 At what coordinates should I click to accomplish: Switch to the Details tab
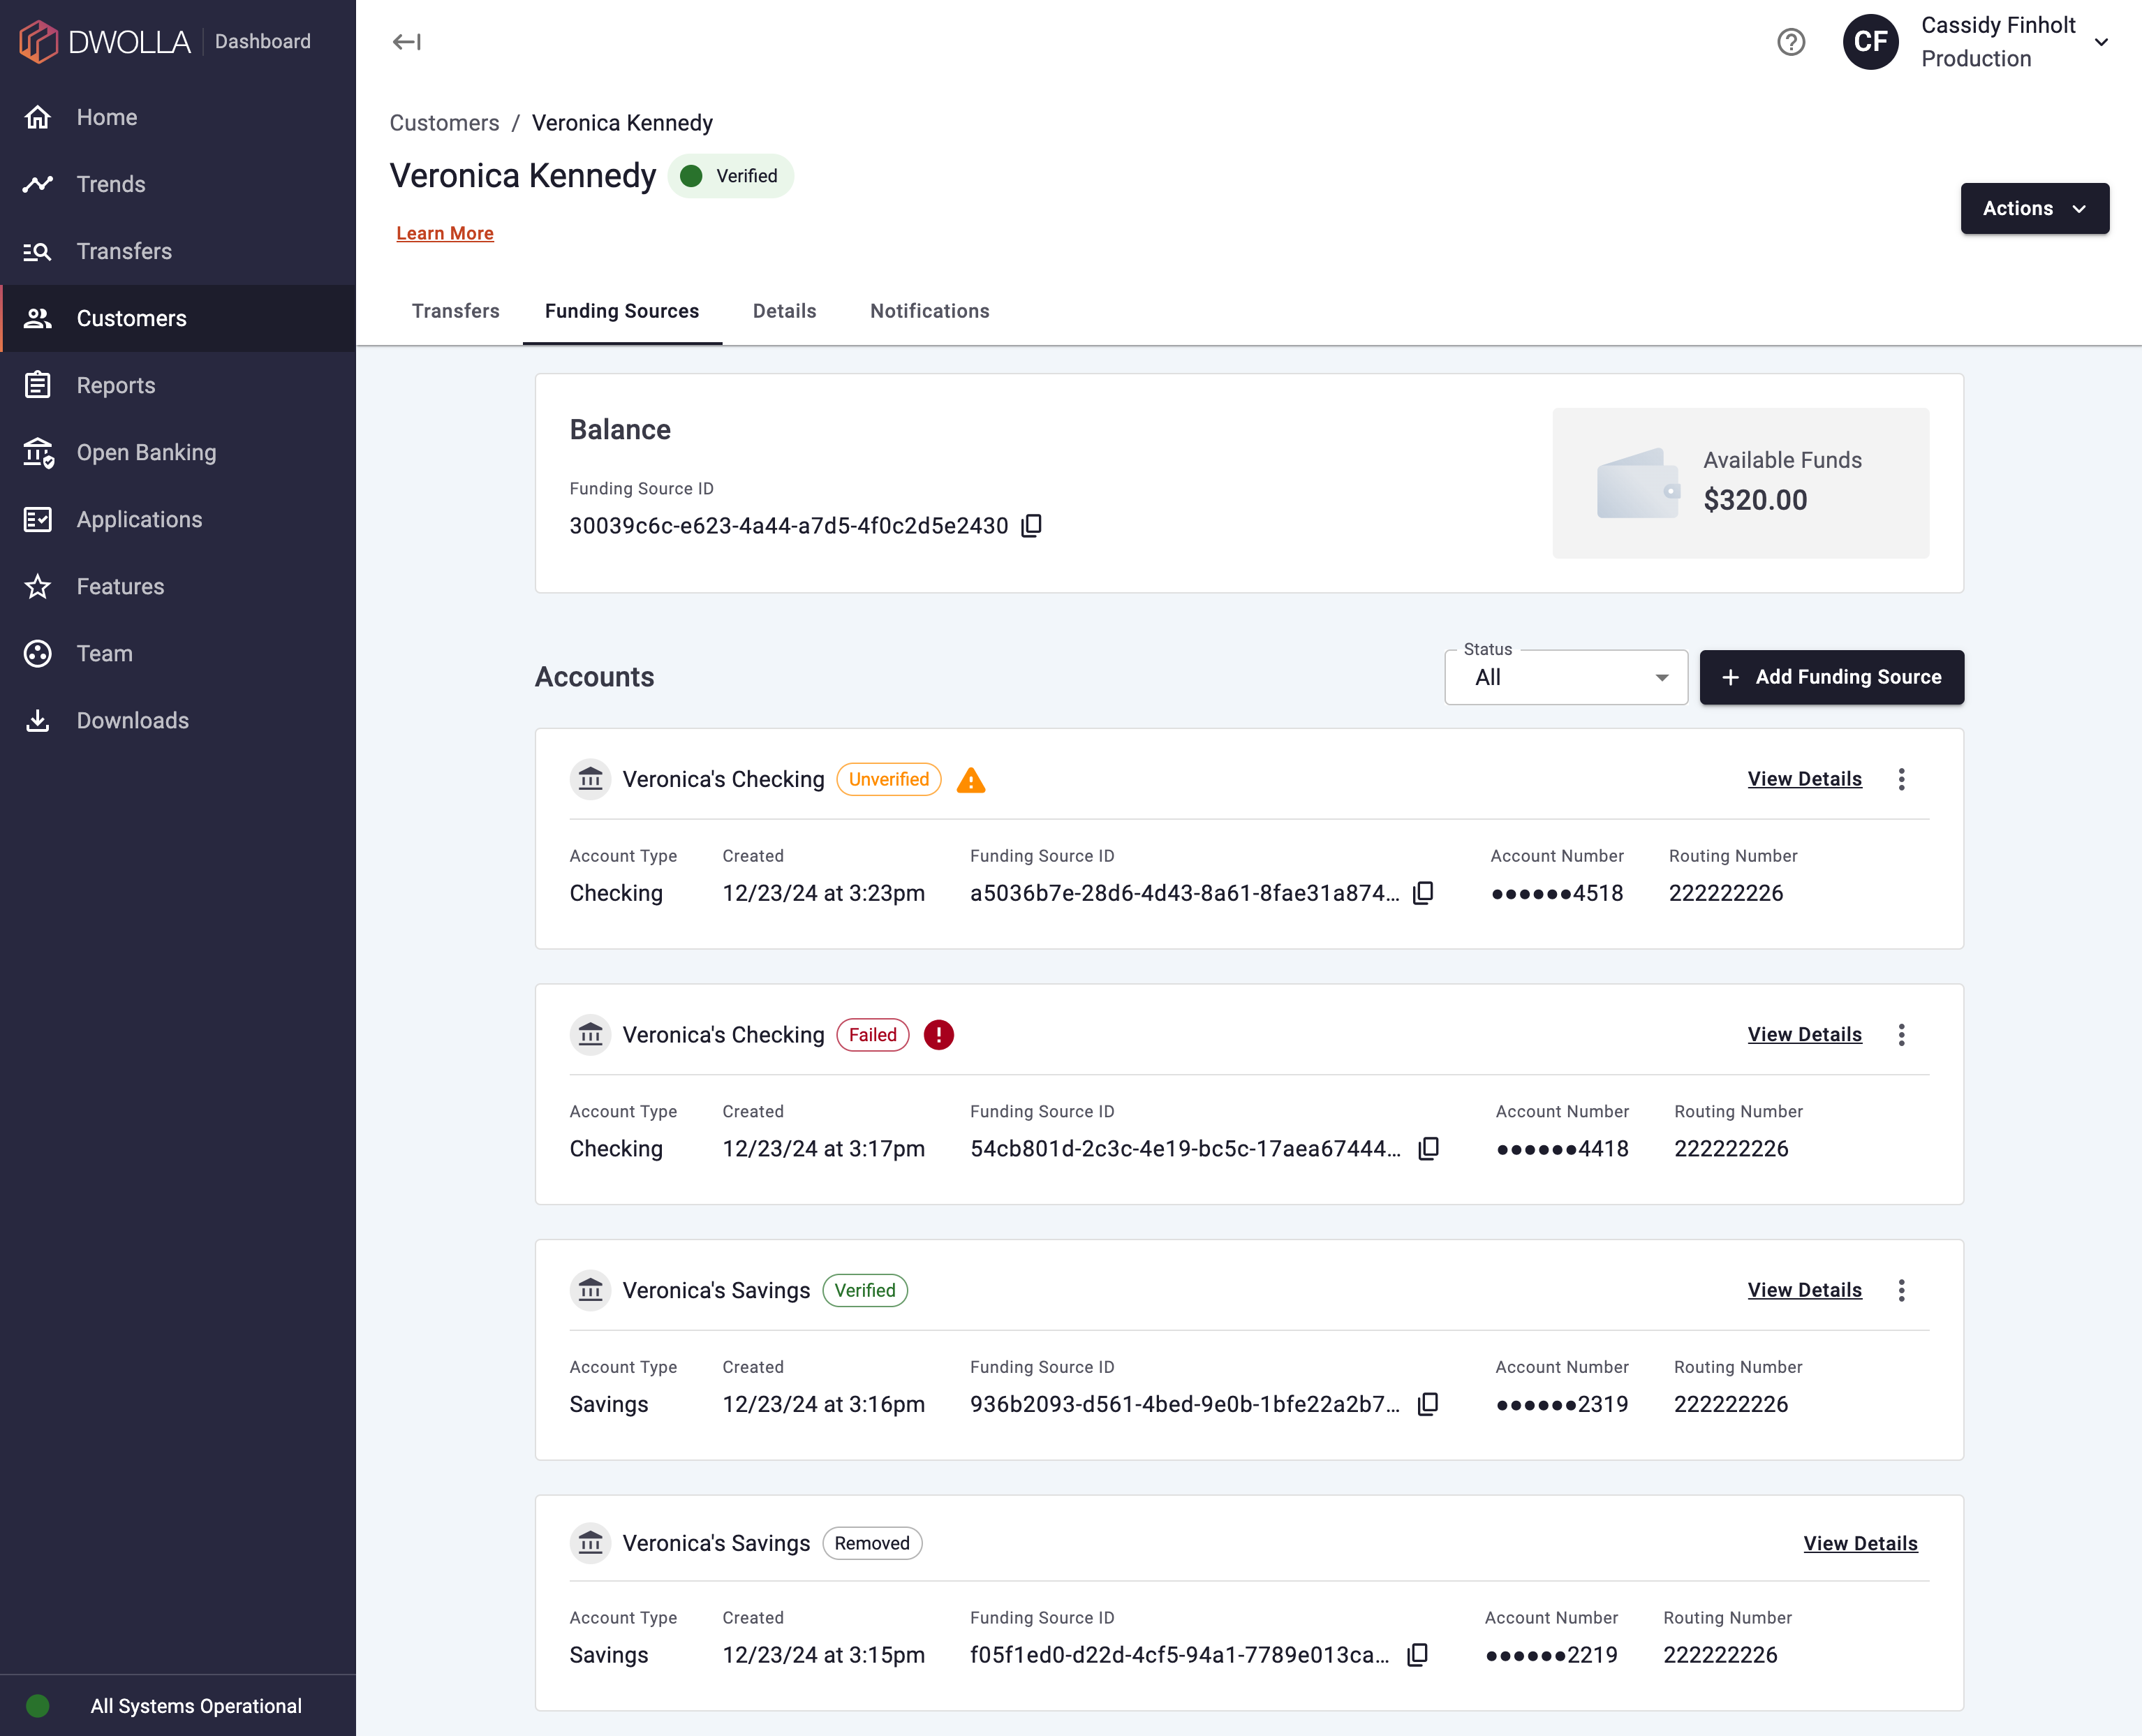point(785,311)
